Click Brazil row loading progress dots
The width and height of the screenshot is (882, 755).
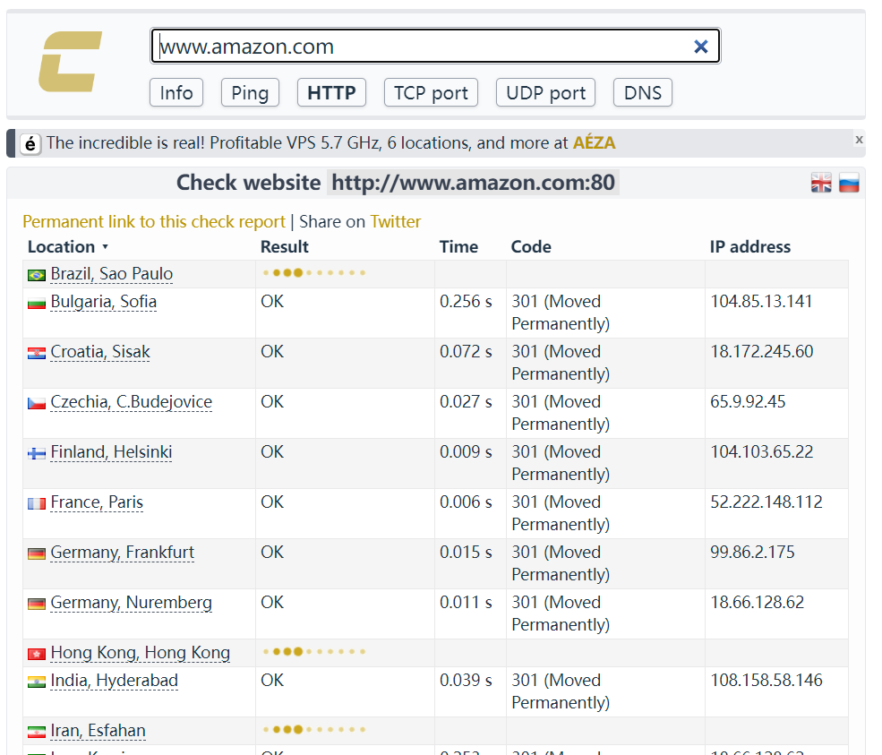314,273
